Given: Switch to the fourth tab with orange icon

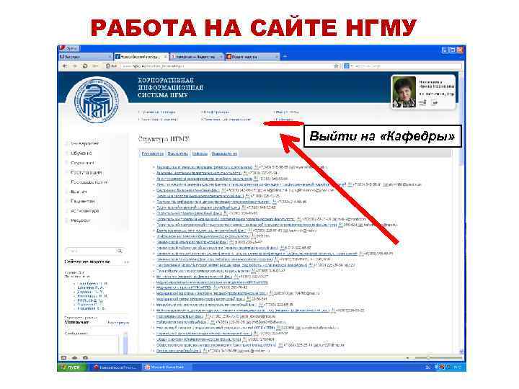Looking at the screenshot, I should 252,57.
